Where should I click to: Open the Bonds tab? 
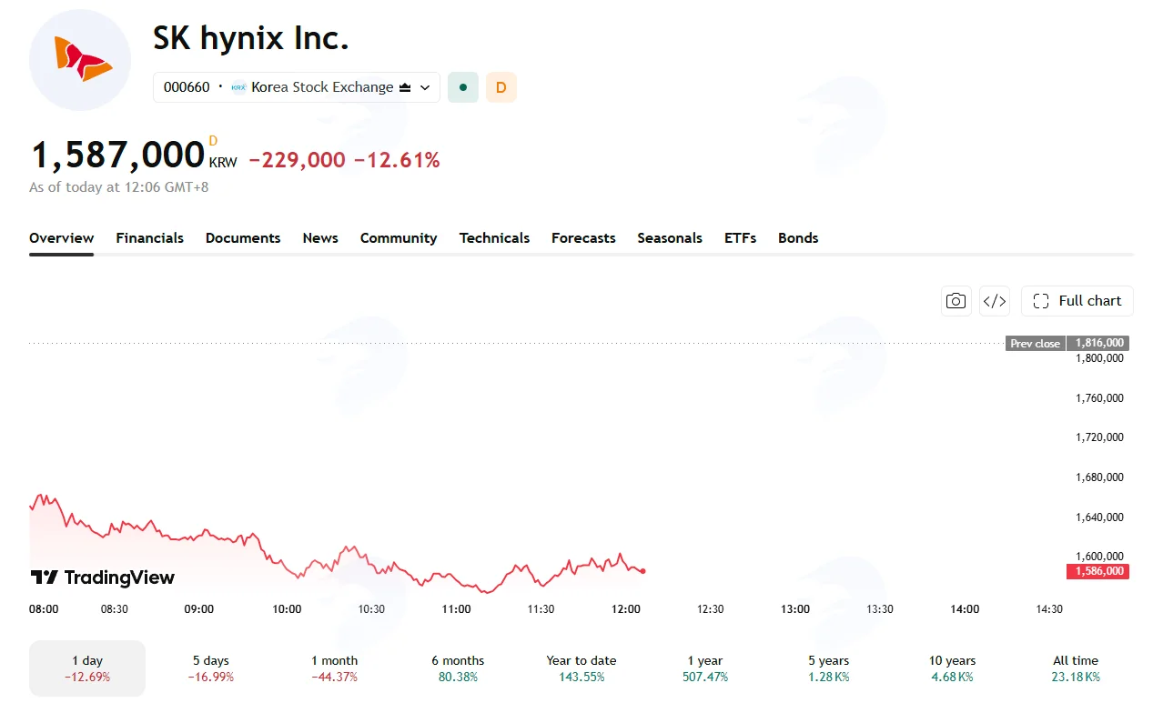pyautogui.click(x=798, y=237)
